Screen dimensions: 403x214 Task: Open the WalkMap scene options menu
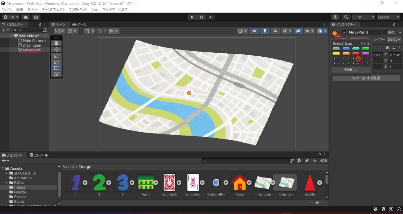(46, 36)
